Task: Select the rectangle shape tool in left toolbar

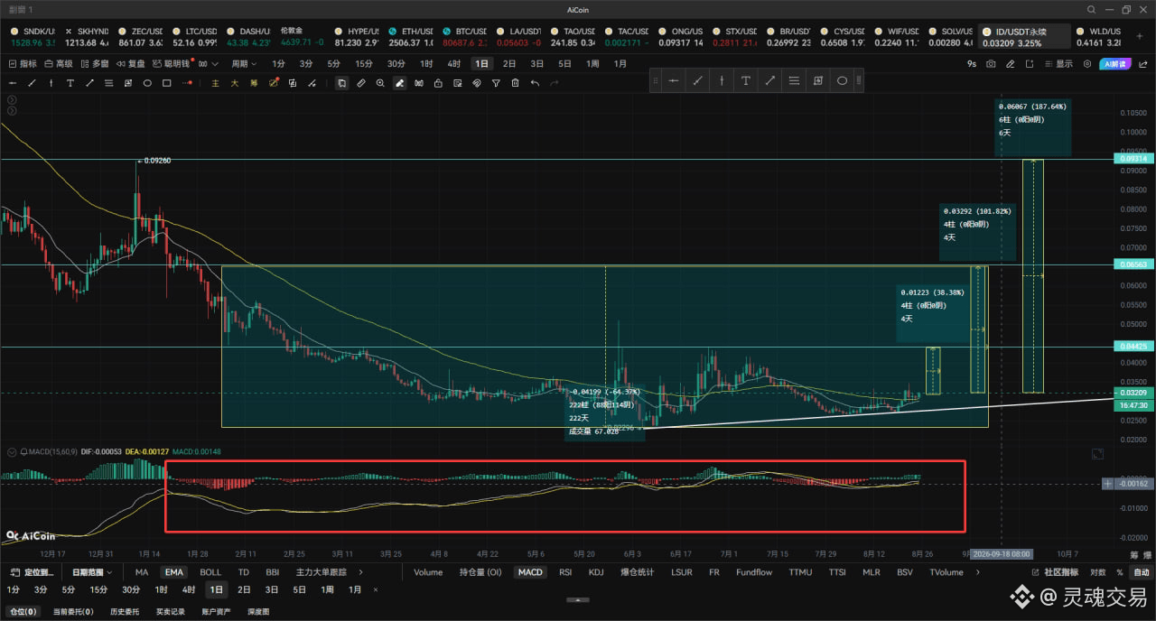Action: (x=167, y=83)
